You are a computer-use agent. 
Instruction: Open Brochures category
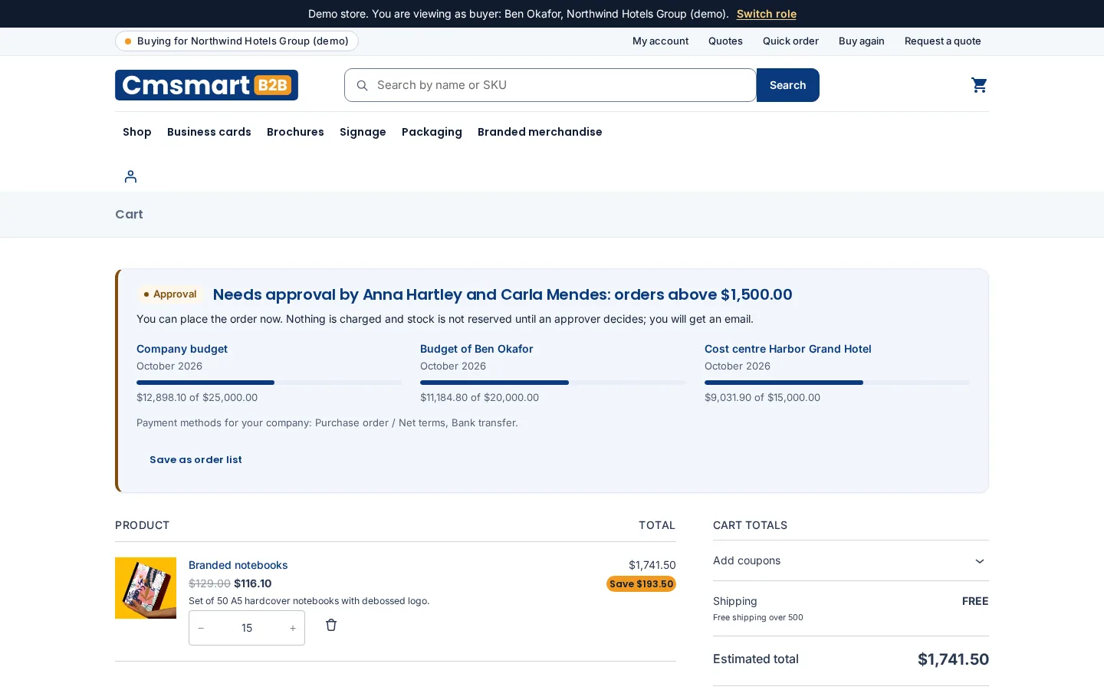click(x=295, y=132)
